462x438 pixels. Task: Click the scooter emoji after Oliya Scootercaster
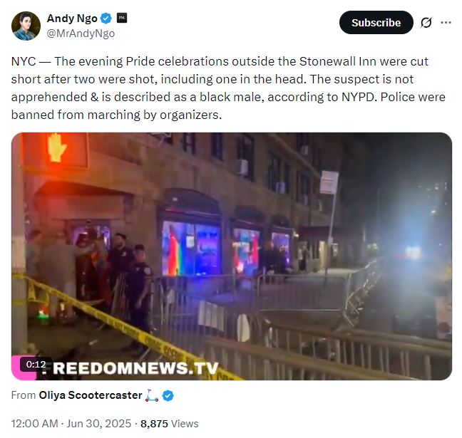[x=152, y=395]
